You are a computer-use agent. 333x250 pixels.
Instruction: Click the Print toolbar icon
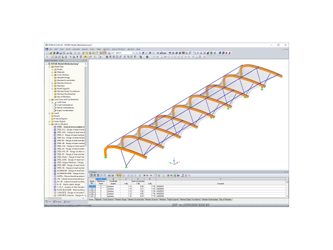pyautogui.click(x=68, y=53)
